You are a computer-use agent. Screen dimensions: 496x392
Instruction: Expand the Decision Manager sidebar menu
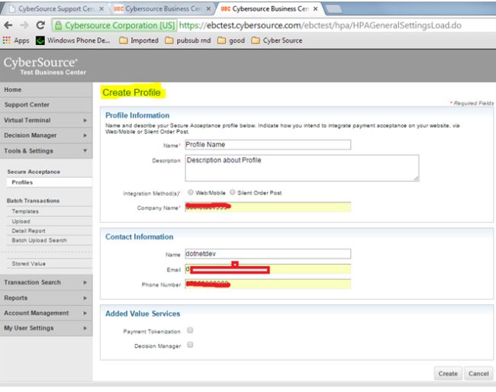(47, 135)
